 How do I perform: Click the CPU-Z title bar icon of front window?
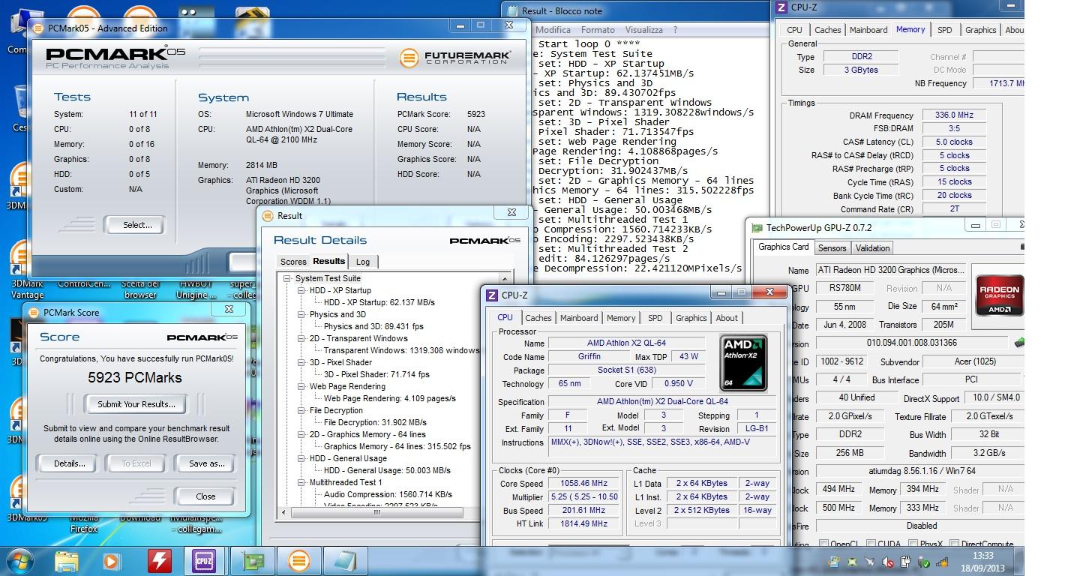492,295
